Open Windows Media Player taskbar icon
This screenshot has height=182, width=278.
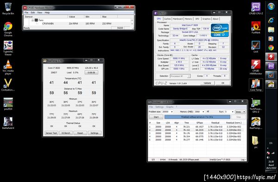click(271, 38)
